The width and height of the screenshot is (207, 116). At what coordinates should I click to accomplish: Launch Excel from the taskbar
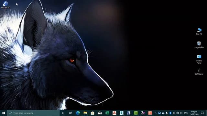[x=107, y=113]
